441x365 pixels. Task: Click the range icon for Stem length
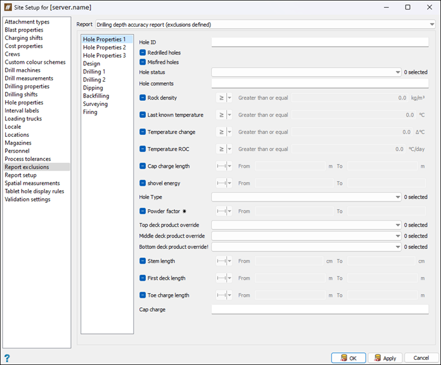220,261
